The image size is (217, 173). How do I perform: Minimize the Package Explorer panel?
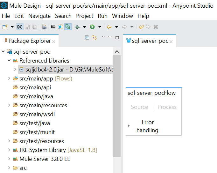pyautogui.click(x=110, y=36)
